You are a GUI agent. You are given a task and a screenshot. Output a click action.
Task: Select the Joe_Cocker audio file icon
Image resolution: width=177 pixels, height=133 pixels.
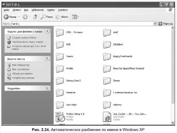(x=107, y=117)
